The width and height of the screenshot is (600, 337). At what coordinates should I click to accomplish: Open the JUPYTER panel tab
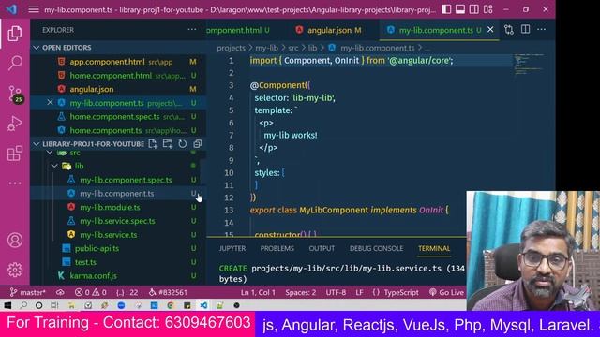pos(232,248)
